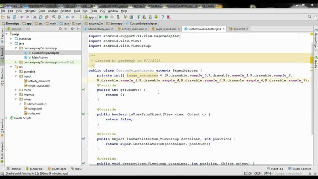
Task: Click the Scroll from Source target icon
Action: click(60, 29)
